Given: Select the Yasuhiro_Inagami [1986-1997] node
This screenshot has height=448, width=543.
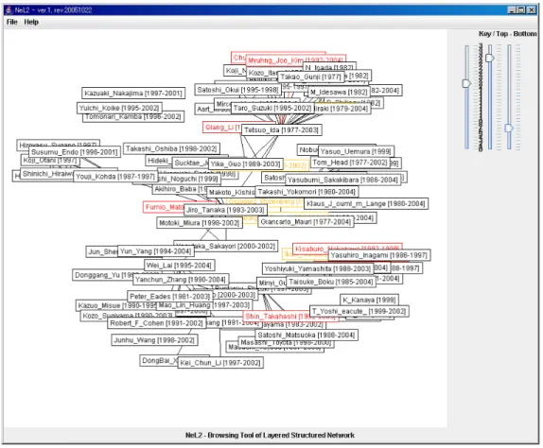Looking at the screenshot, I should pos(379,255).
